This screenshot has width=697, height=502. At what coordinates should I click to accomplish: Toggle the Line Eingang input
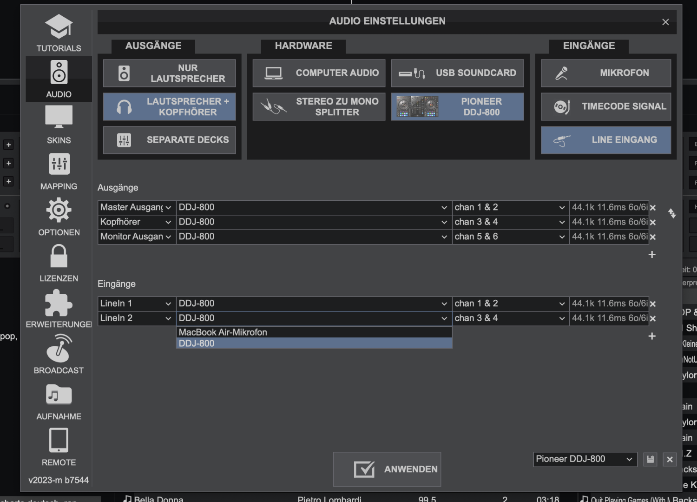pyautogui.click(x=606, y=140)
